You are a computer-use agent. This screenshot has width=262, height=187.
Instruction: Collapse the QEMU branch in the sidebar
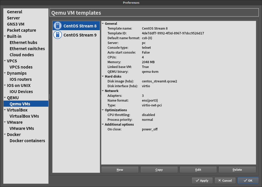tap(5, 98)
